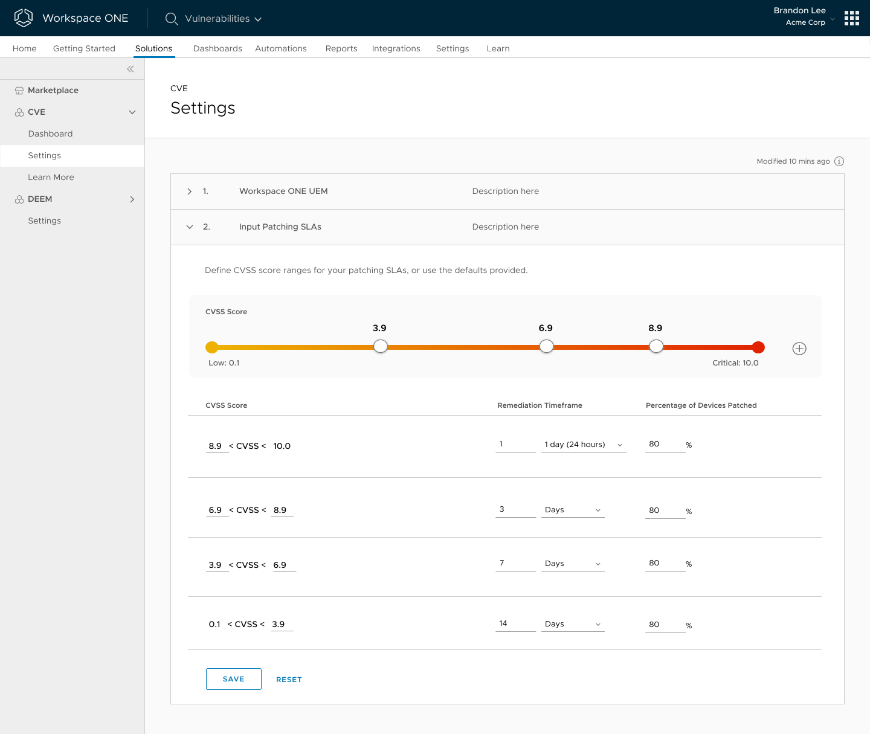Edit remediation value 7 field
Image resolution: width=870 pixels, height=734 pixels.
click(x=516, y=564)
